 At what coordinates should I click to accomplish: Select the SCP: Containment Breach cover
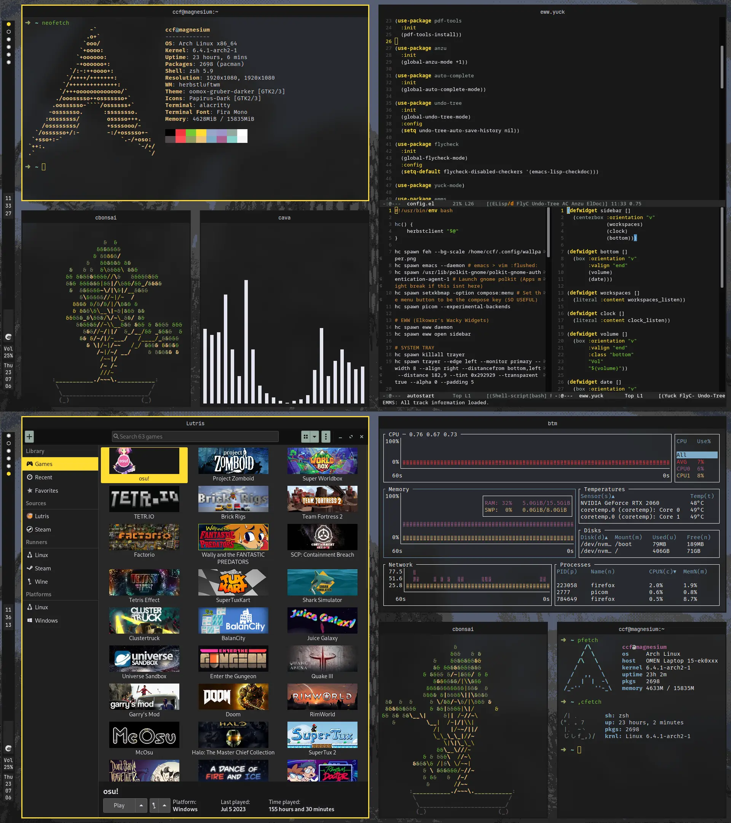[x=322, y=537]
